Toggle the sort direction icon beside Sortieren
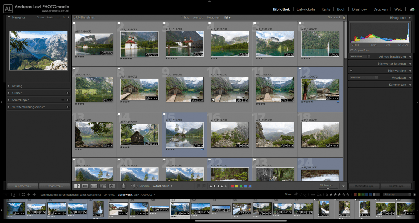Image resolution: width=419 pixels, height=223 pixels. click(x=134, y=186)
